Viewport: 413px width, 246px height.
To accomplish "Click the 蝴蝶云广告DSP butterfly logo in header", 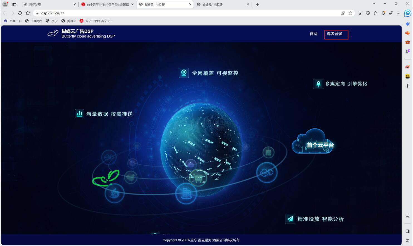I will (x=53, y=34).
